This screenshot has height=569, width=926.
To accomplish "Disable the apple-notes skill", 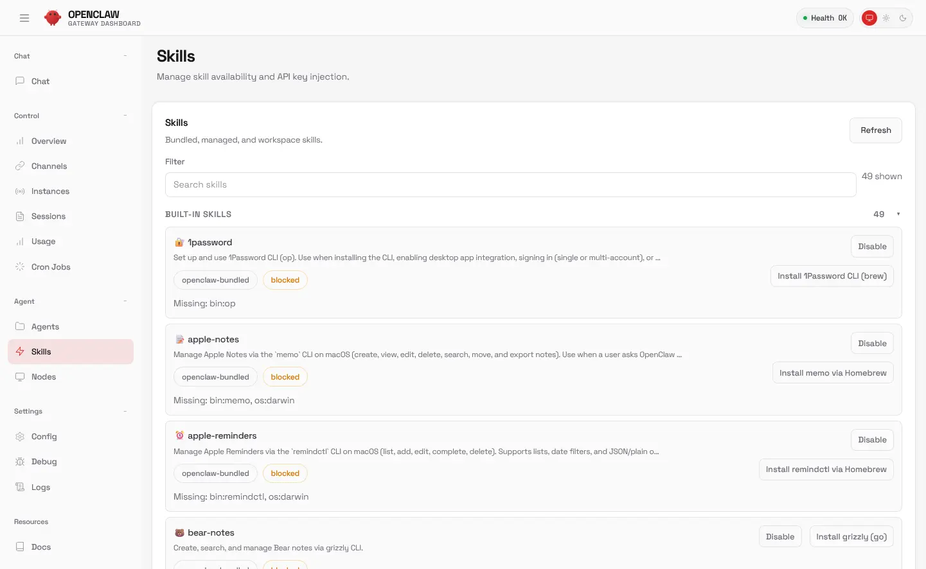I will (872, 344).
